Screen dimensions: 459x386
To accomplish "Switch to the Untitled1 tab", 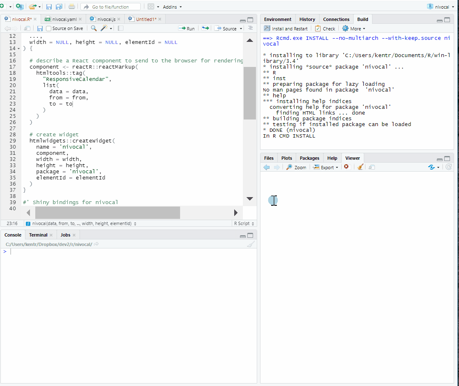I will coord(146,19).
